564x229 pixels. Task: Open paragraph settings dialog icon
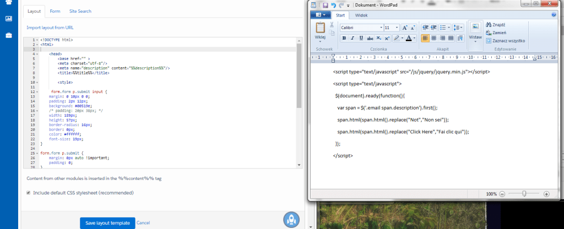point(460,38)
